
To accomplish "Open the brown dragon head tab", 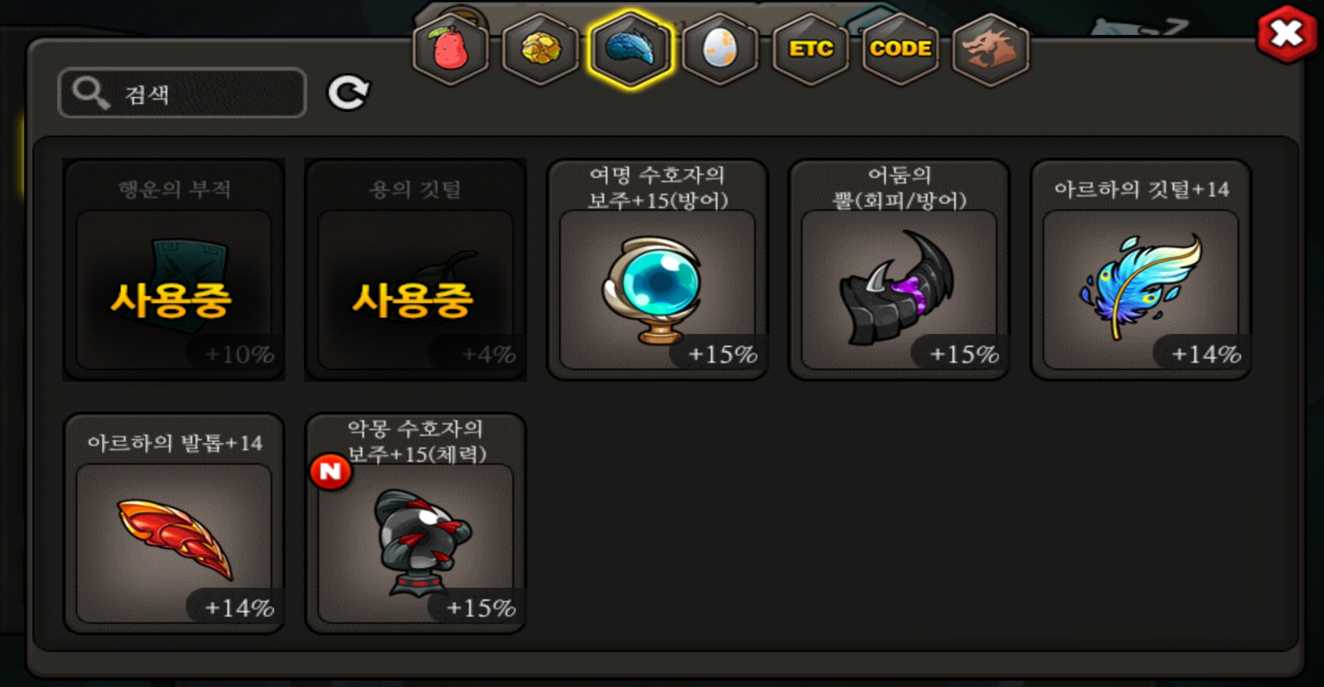I will [991, 49].
